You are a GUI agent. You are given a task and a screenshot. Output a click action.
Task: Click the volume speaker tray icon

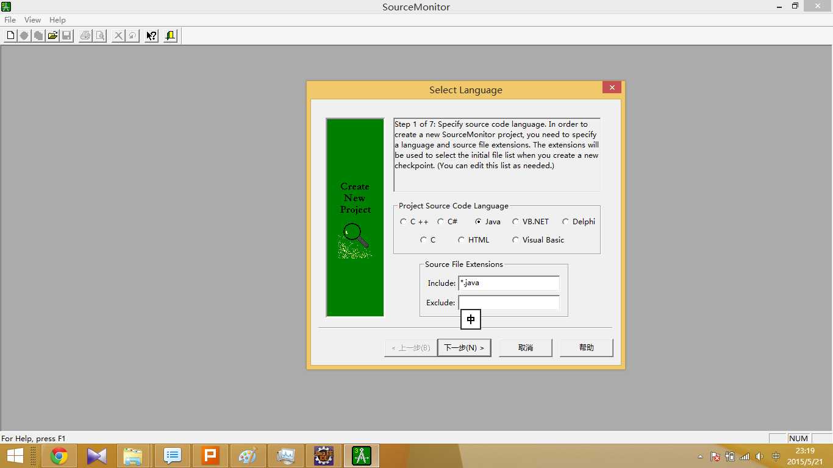[759, 456]
